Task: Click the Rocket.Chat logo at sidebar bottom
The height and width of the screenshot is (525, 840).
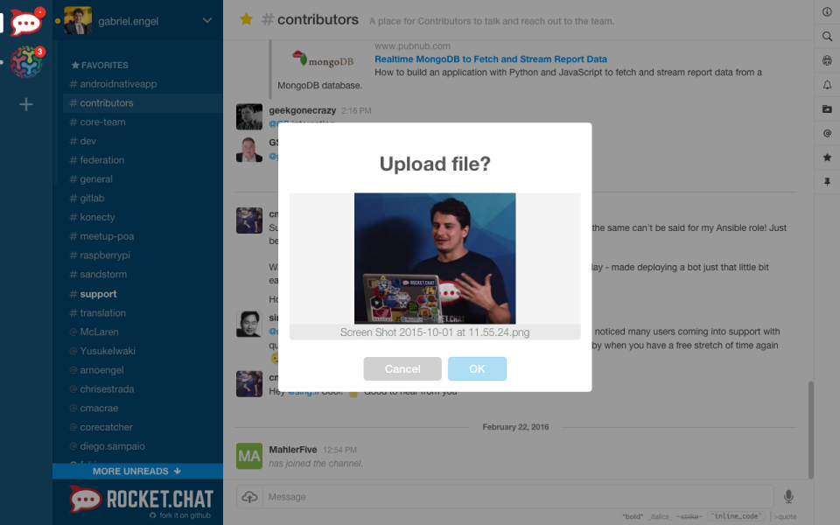Action: pyautogui.click(x=142, y=500)
